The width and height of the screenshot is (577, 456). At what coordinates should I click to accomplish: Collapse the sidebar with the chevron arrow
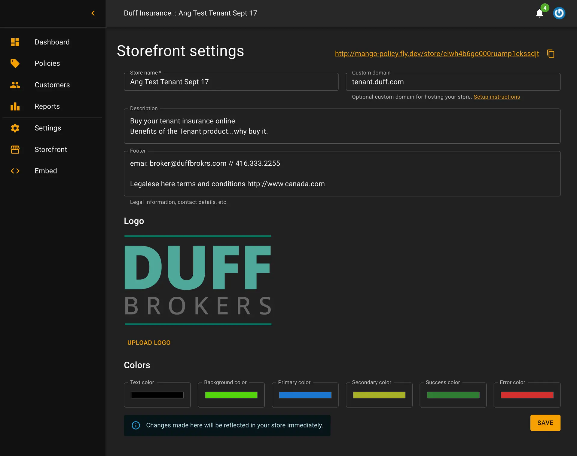[93, 13]
